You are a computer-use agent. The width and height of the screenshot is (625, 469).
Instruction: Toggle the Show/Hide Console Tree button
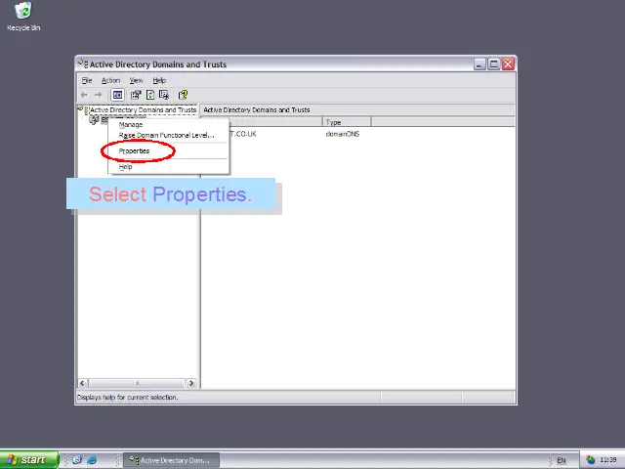point(117,95)
